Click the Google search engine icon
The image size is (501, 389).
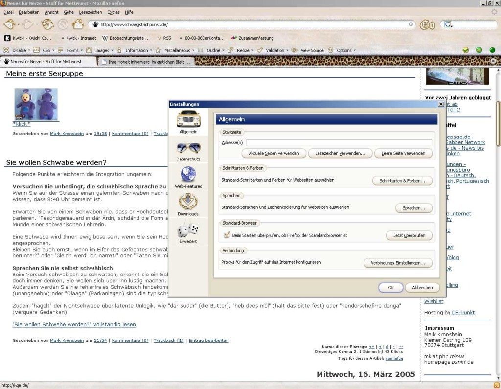[x=448, y=24]
